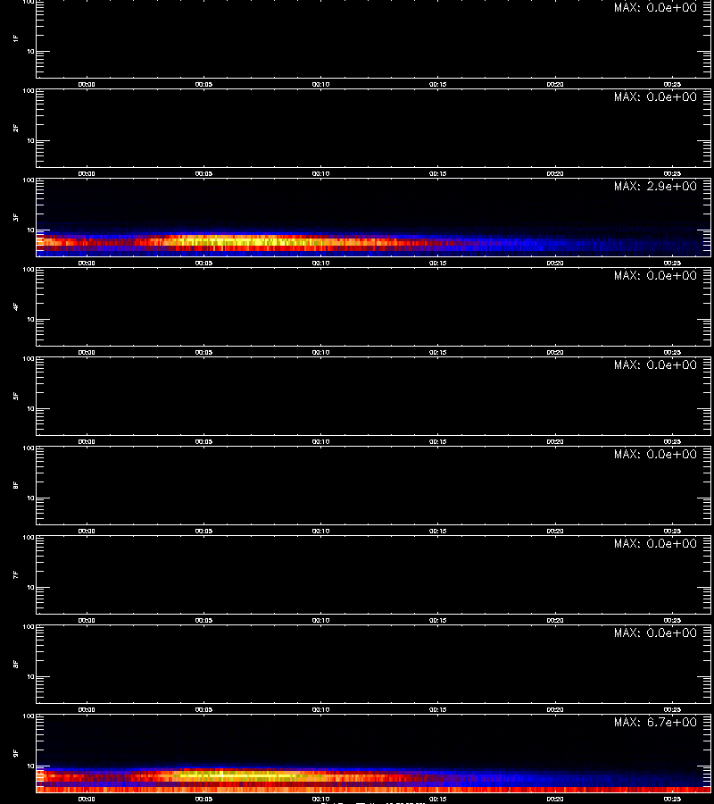Click the '100' y-axis label of the 3F panel
This screenshot has height=804, width=714.
coord(29,180)
